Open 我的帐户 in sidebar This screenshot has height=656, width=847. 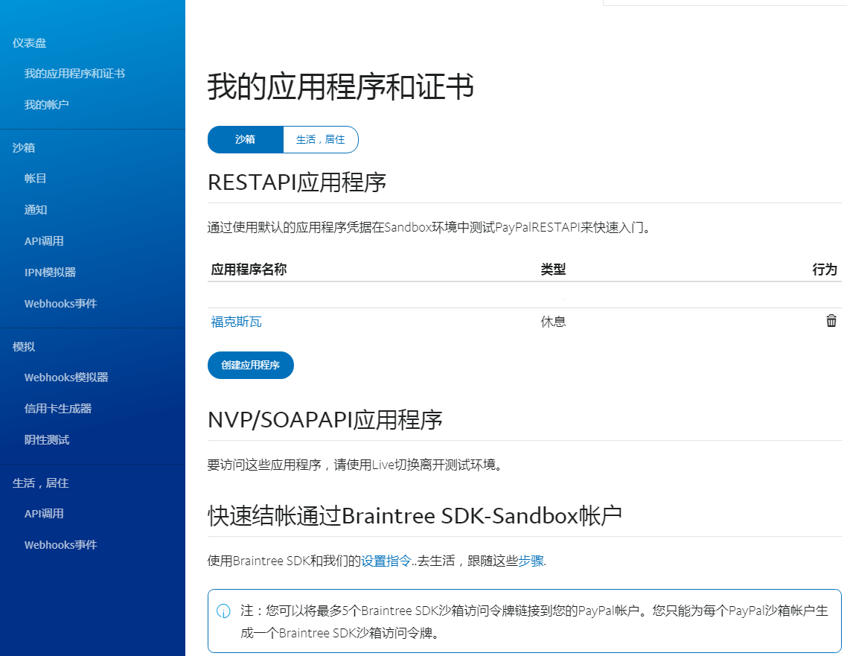tap(46, 105)
